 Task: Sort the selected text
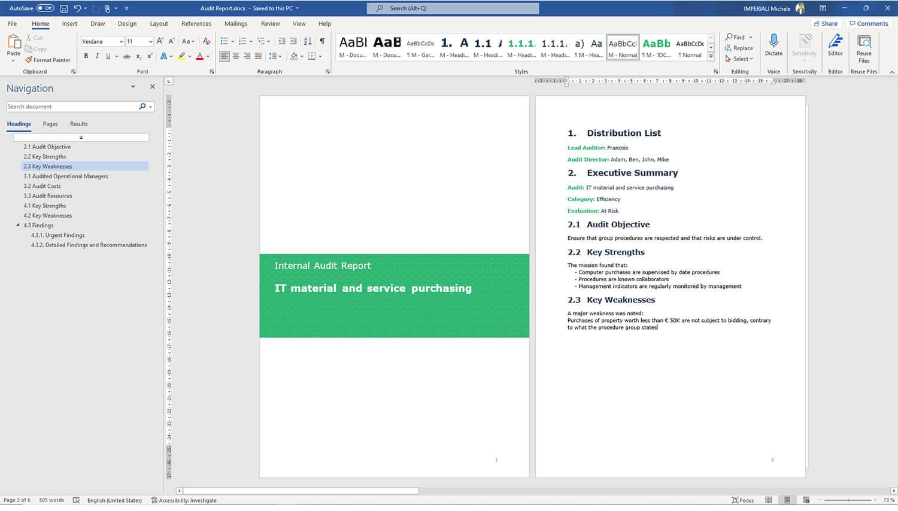[x=308, y=41]
